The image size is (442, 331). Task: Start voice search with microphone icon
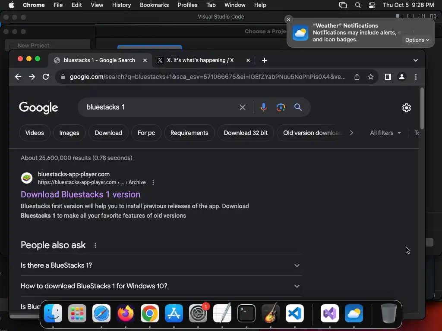pos(264,107)
